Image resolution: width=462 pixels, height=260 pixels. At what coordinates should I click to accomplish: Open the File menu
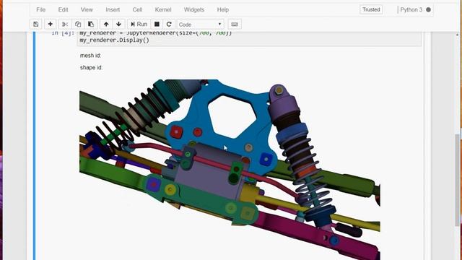click(41, 9)
